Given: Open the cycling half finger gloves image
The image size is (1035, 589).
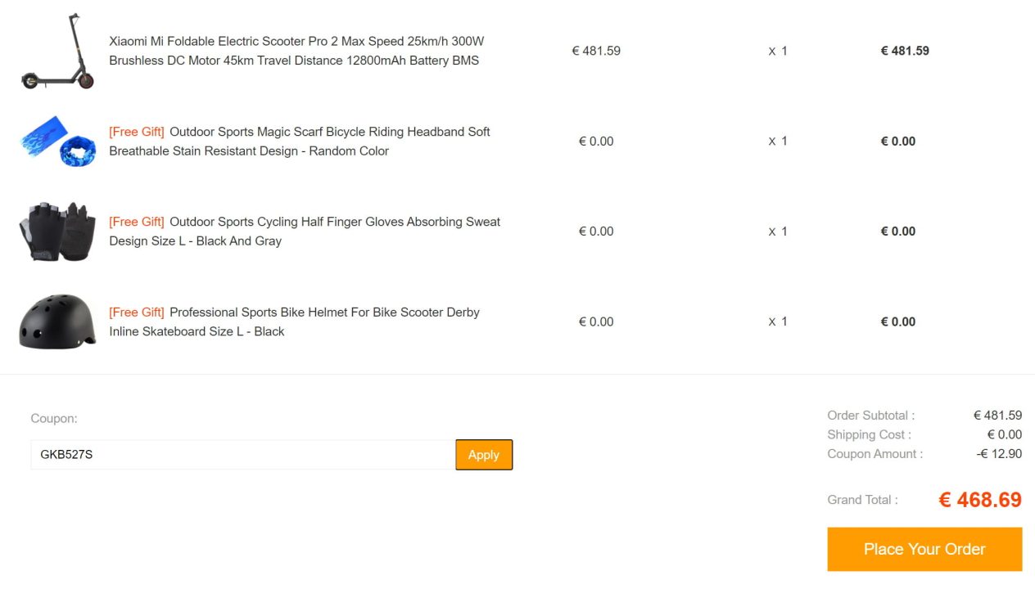Looking at the screenshot, I should point(57,232).
